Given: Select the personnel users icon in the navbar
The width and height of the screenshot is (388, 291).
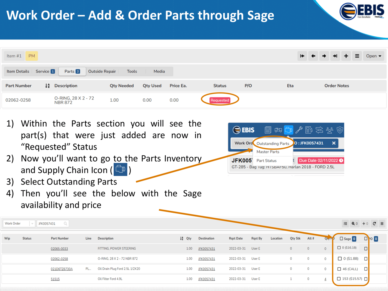Looking at the screenshot, I should tap(330, 130).
